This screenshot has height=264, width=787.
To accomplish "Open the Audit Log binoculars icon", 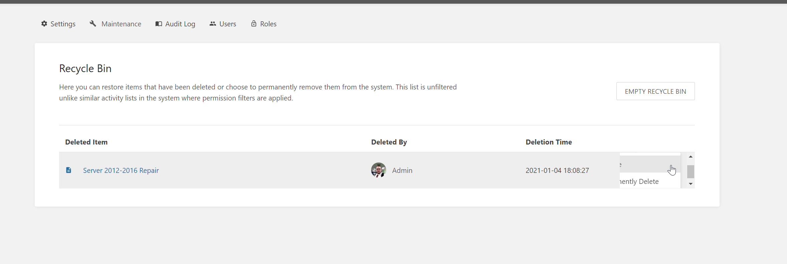I will 159,24.
